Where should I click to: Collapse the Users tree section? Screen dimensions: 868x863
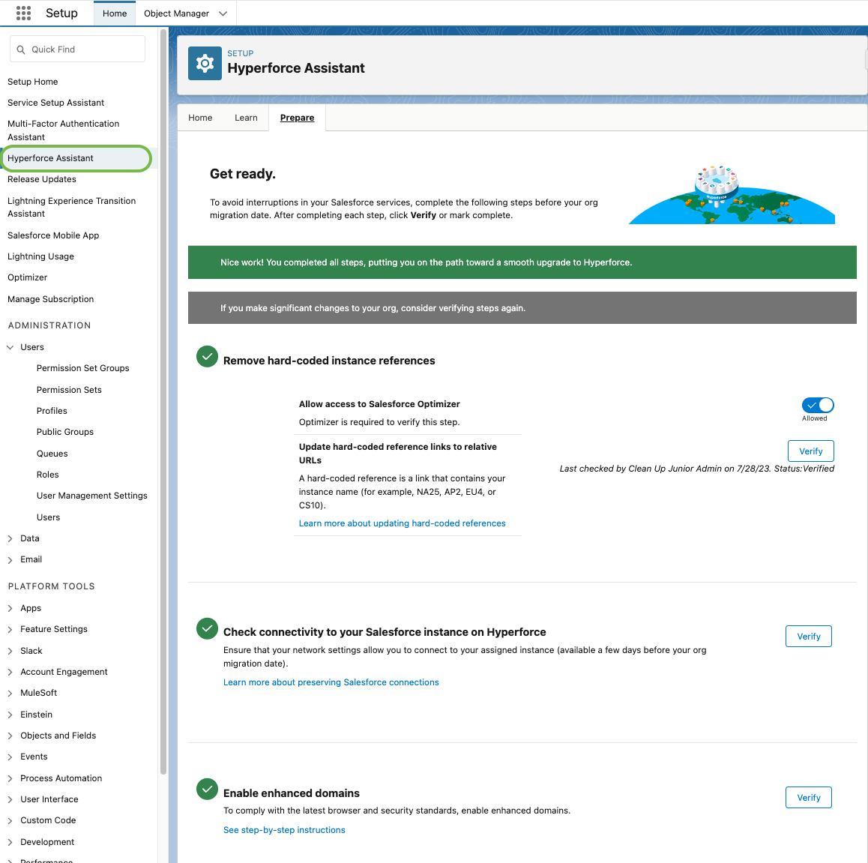(x=10, y=347)
